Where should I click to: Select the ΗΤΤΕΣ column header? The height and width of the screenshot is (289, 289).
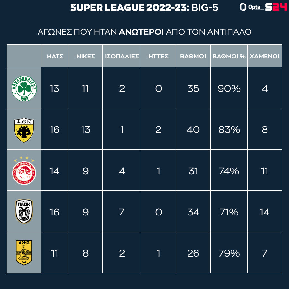(158, 56)
